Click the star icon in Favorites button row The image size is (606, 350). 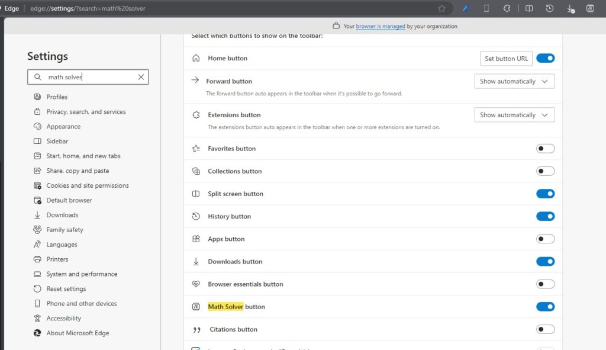point(196,149)
